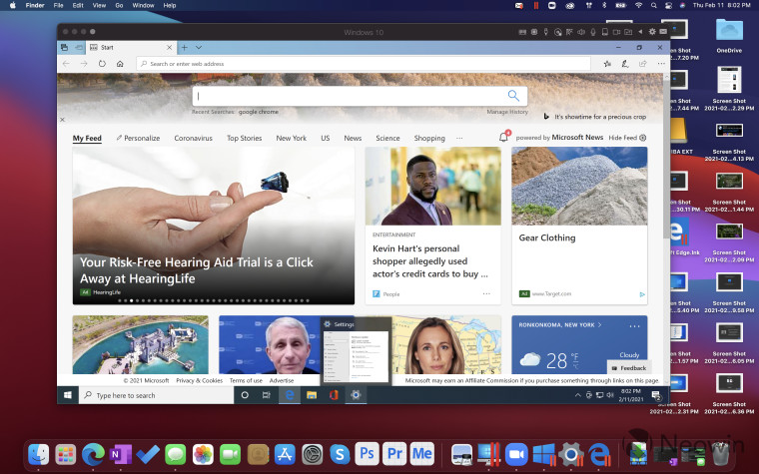Open macOS Spotlight search in menu bar
Image resolution: width=759 pixels, height=474 pixels.
(x=654, y=5)
